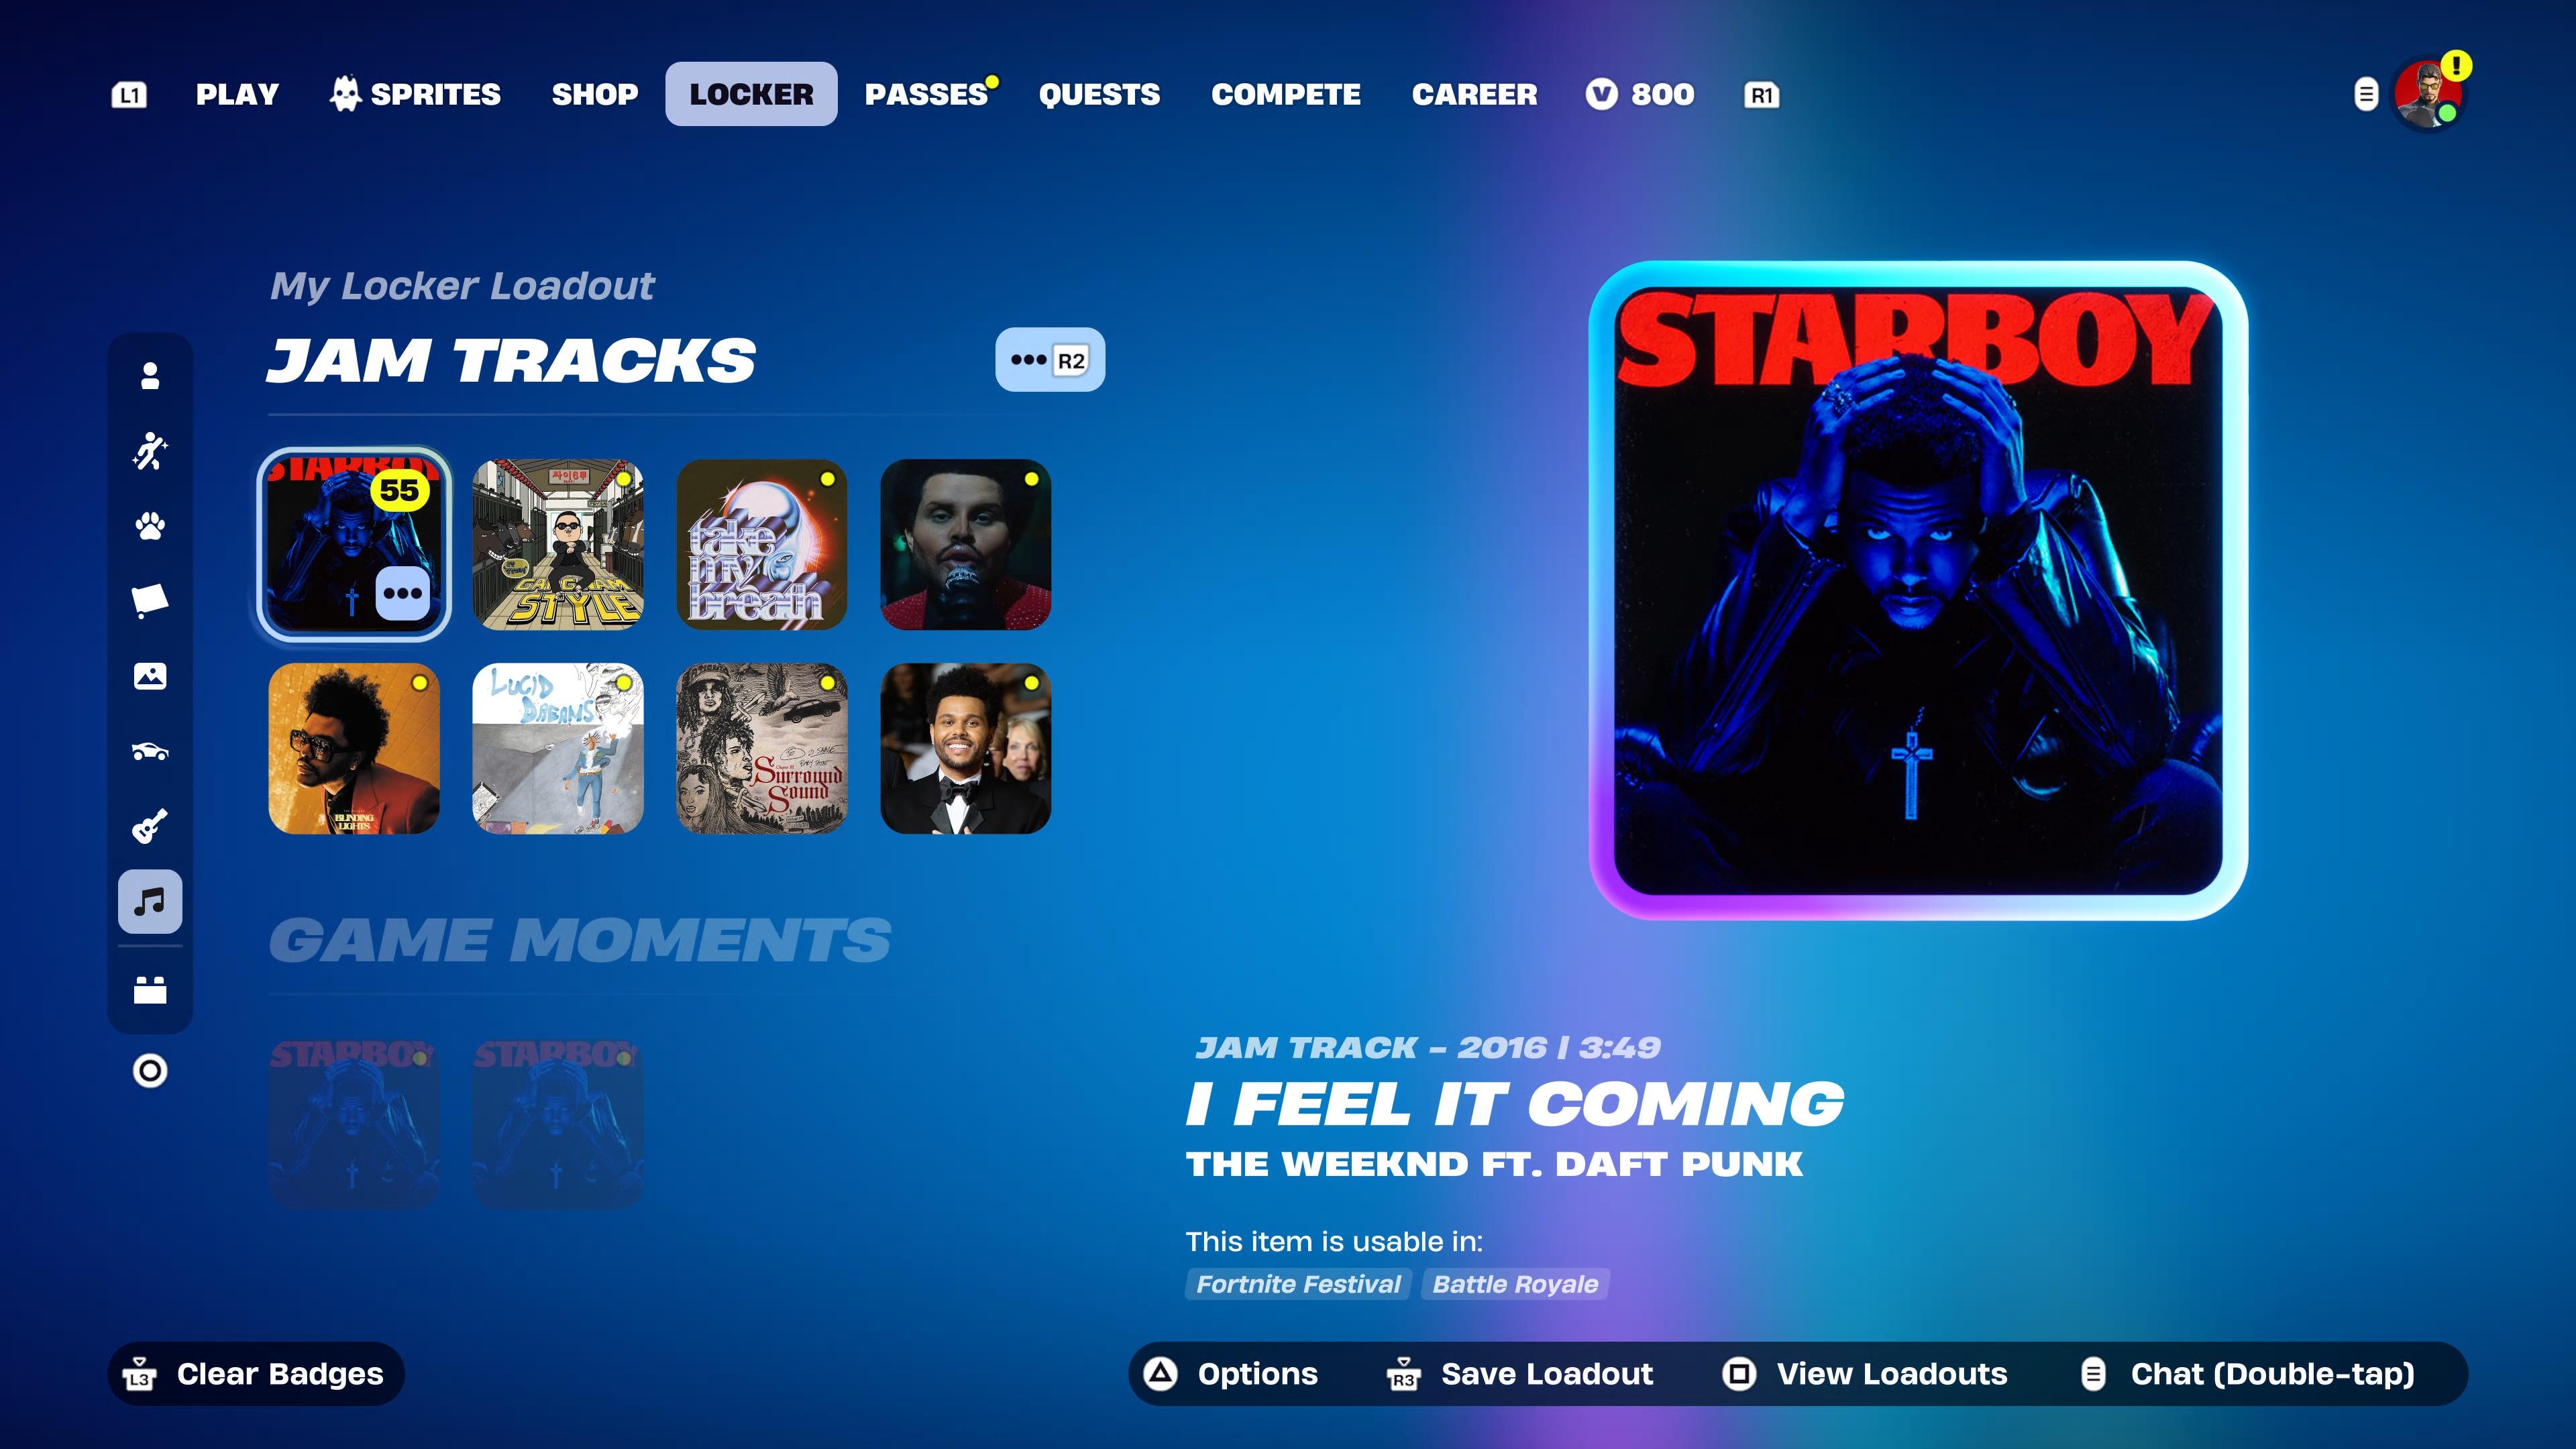Image resolution: width=2576 pixels, height=1449 pixels.
Task: Click the 'JAM TRACKS' section heading
Action: (512, 360)
